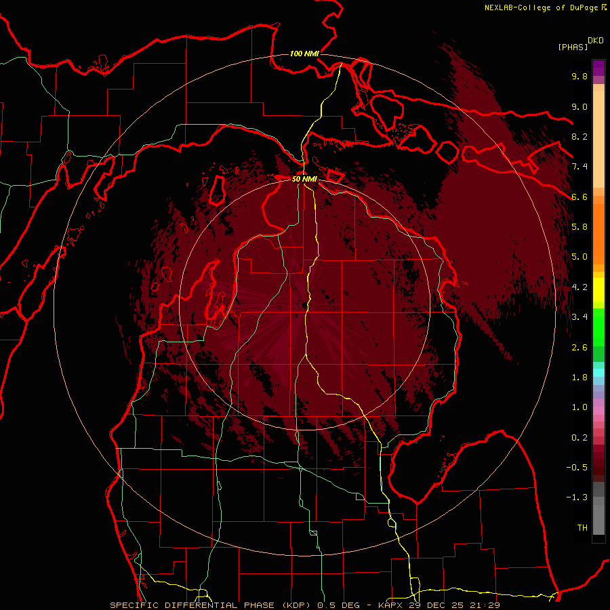Click the 2.6 scale value
The height and width of the screenshot is (610, 610).
click(579, 348)
